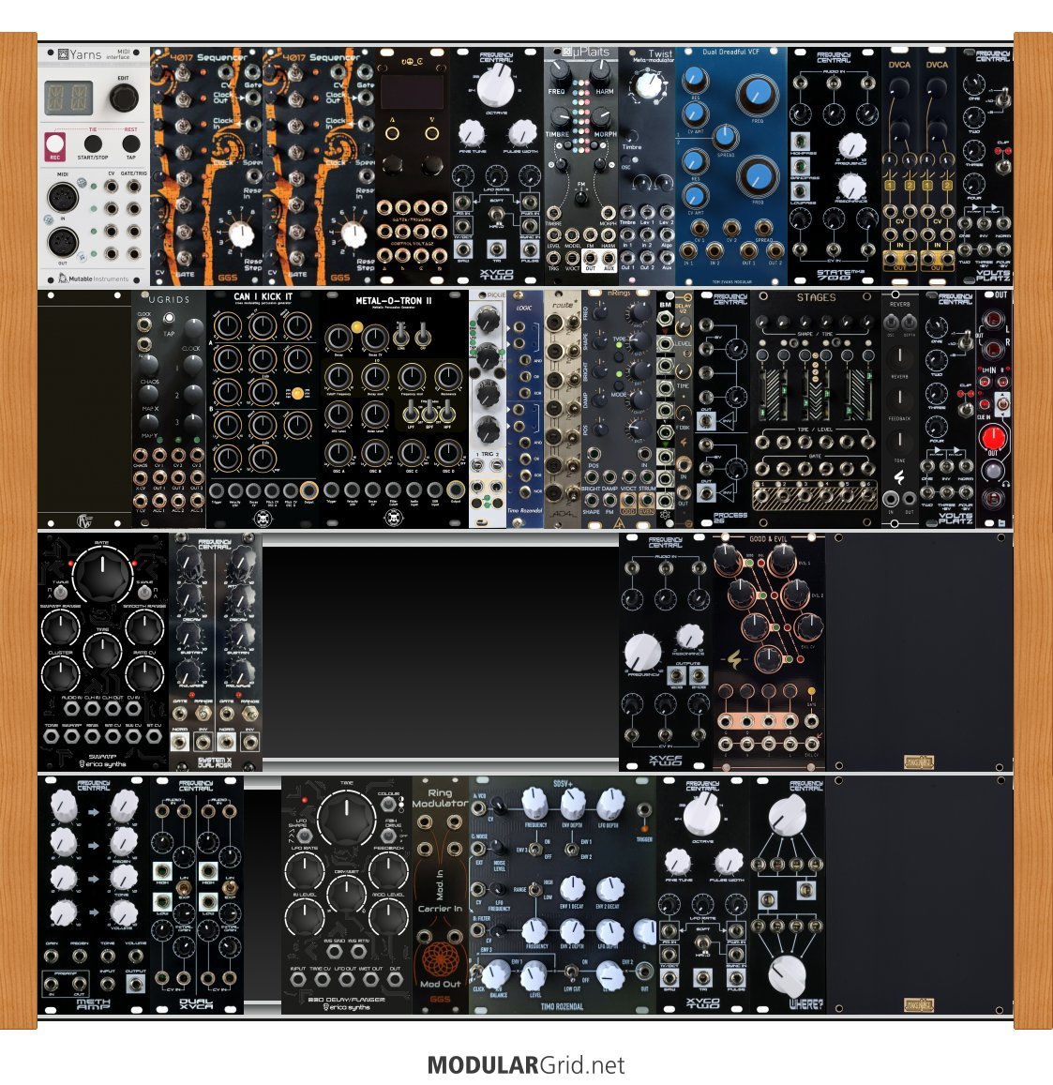The height and width of the screenshot is (1085, 1053).
Task: Click the TAP button on uGrids
Action: click(x=168, y=318)
